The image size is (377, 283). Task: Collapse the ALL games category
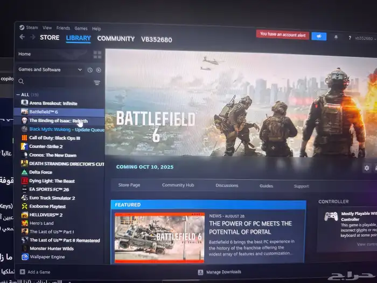click(18, 95)
